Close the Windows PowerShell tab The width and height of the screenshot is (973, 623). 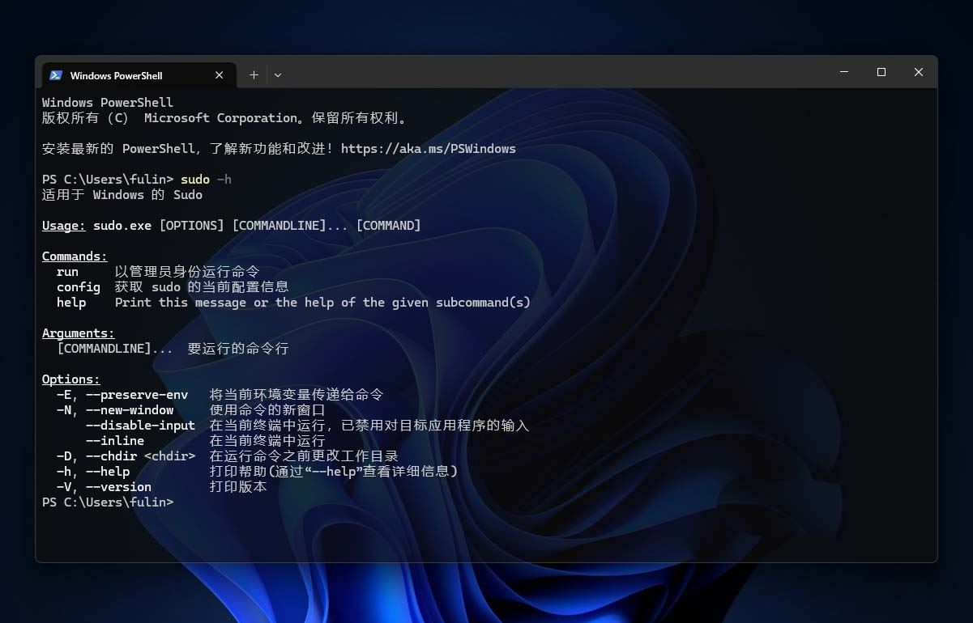[x=219, y=74]
